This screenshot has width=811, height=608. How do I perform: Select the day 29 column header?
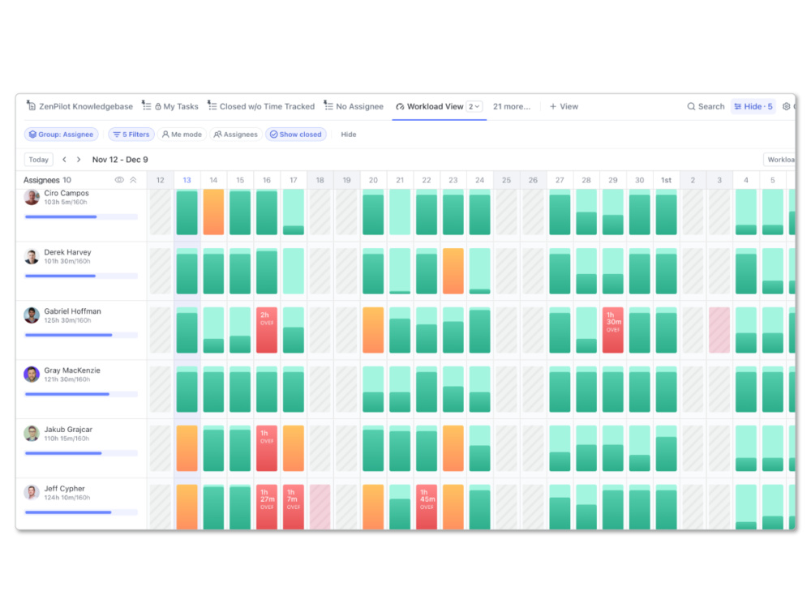613,180
